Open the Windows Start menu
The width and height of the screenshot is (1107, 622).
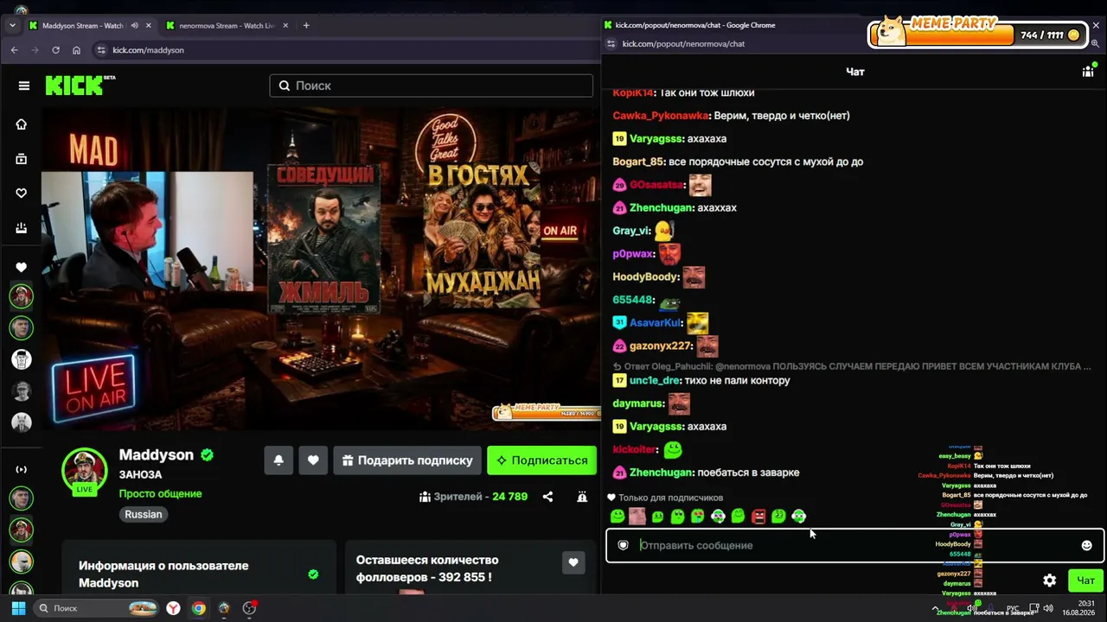click(18, 608)
